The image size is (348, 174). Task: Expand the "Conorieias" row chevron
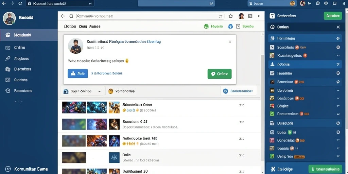338,140
